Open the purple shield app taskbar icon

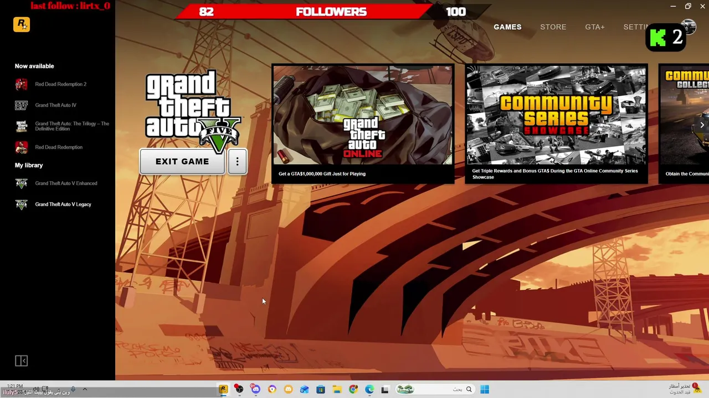pyautogui.click(x=272, y=389)
